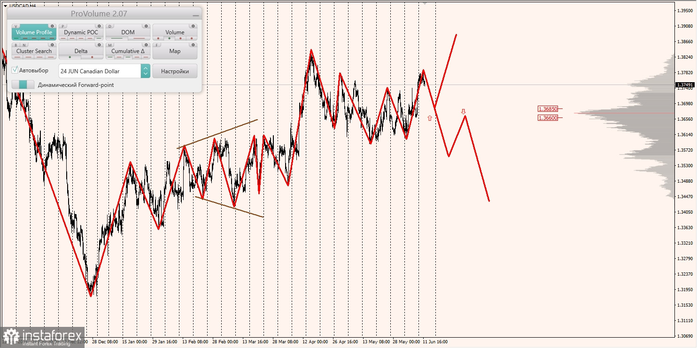Click the 11 Jun 16:00 time label
This screenshot has height=348, width=697.
(435, 342)
